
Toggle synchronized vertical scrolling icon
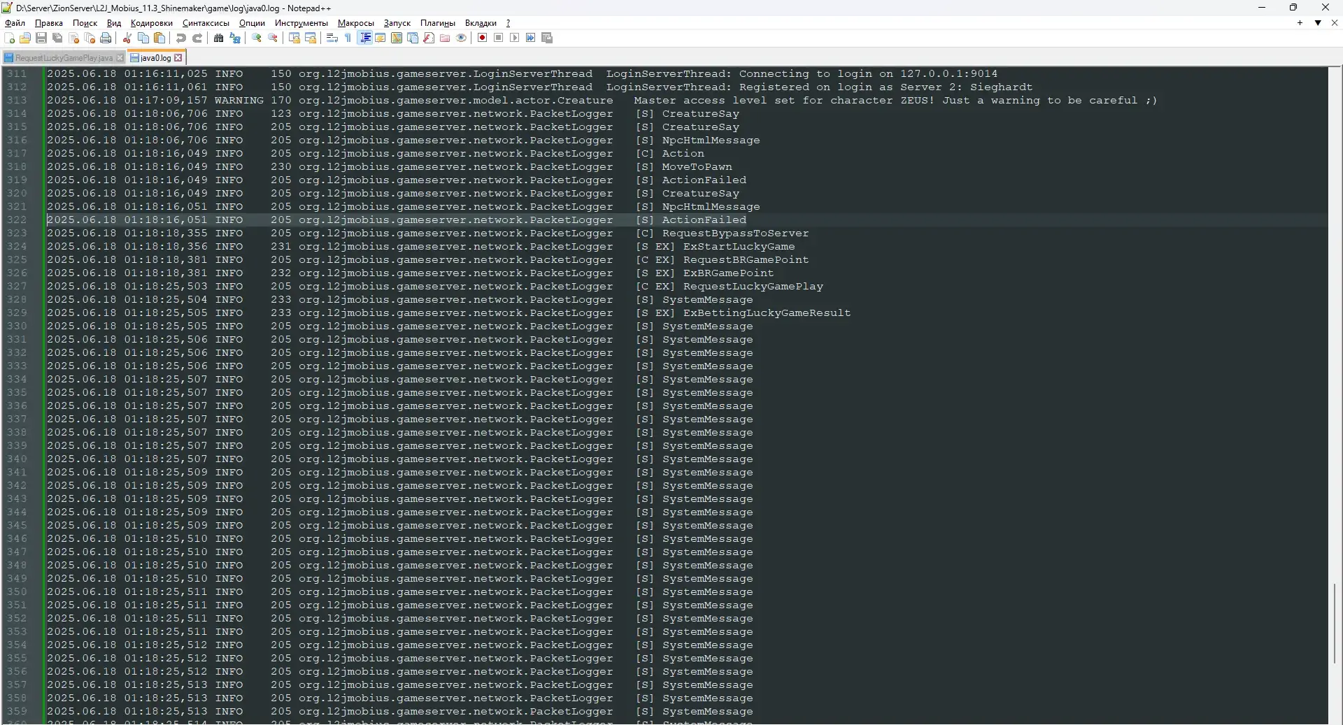click(294, 38)
